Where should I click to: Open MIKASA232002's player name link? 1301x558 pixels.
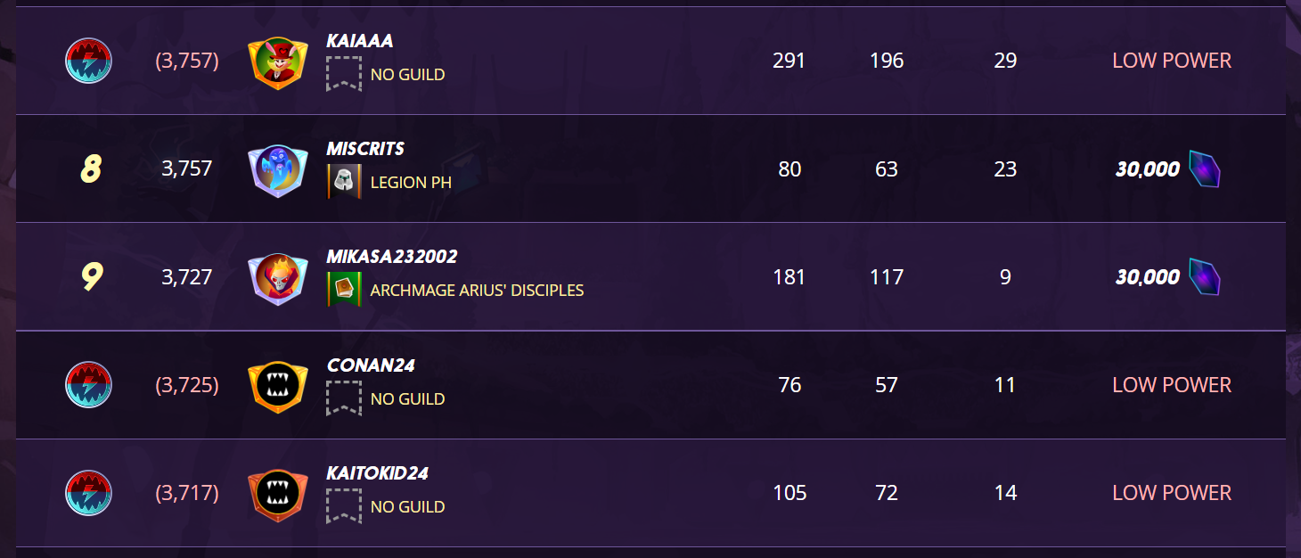(x=392, y=257)
